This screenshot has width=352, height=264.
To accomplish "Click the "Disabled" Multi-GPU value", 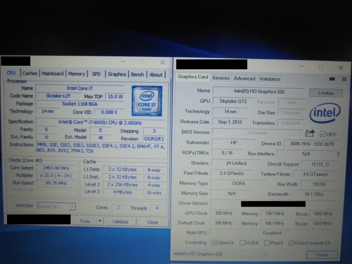I will point(272,233).
